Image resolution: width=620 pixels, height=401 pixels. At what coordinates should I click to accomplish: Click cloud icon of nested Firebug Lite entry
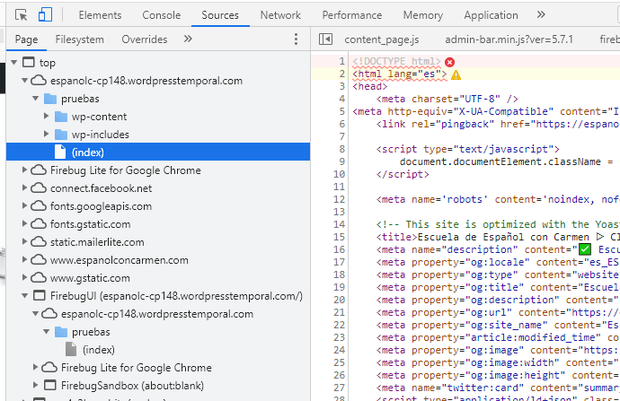pos(49,368)
